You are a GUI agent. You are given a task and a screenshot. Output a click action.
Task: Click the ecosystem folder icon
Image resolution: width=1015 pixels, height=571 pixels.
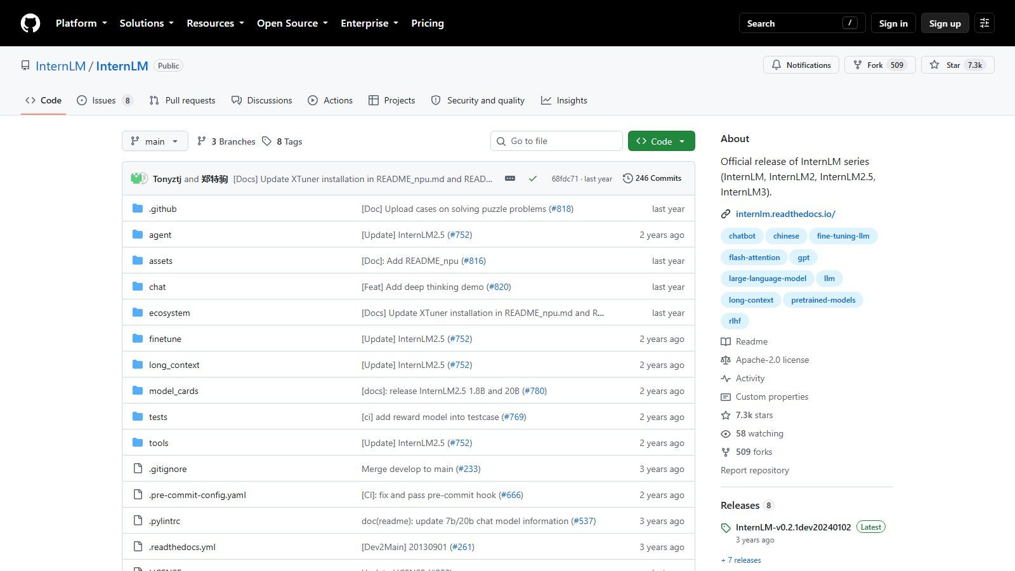(x=138, y=312)
